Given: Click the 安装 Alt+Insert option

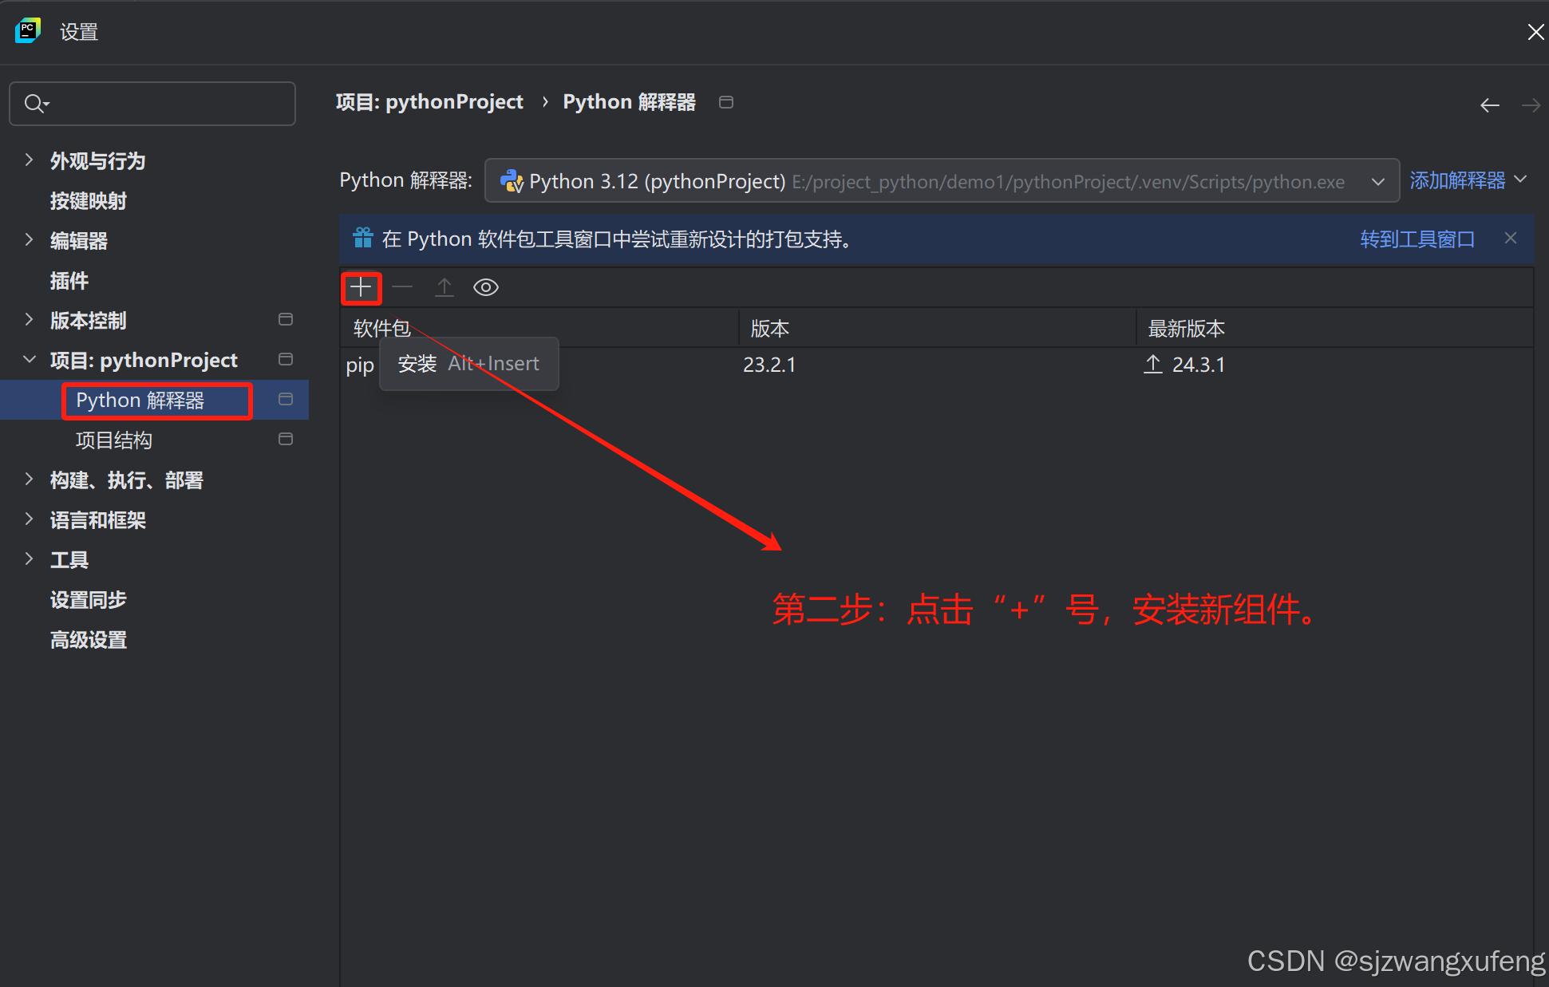Looking at the screenshot, I should click(x=468, y=364).
